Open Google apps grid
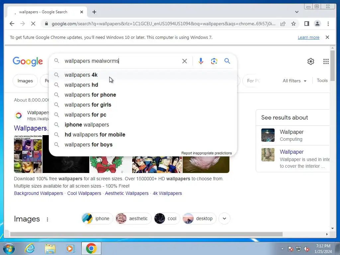 (326, 61)
